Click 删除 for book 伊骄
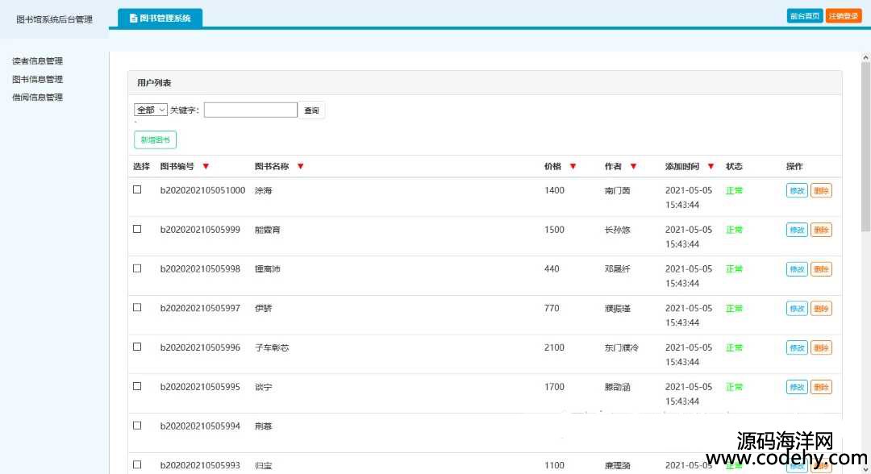 821,309
